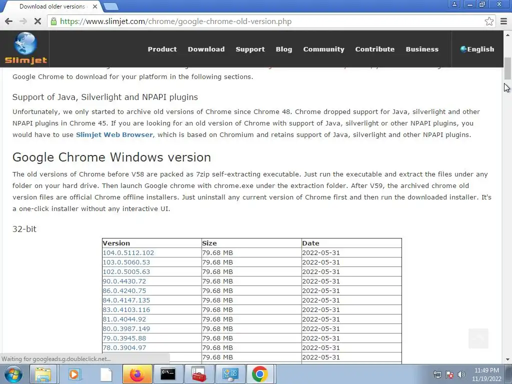The width and height of the screenshot is (512, 384).
Task: Open the Product menu
Action: [x=162, y=49]
